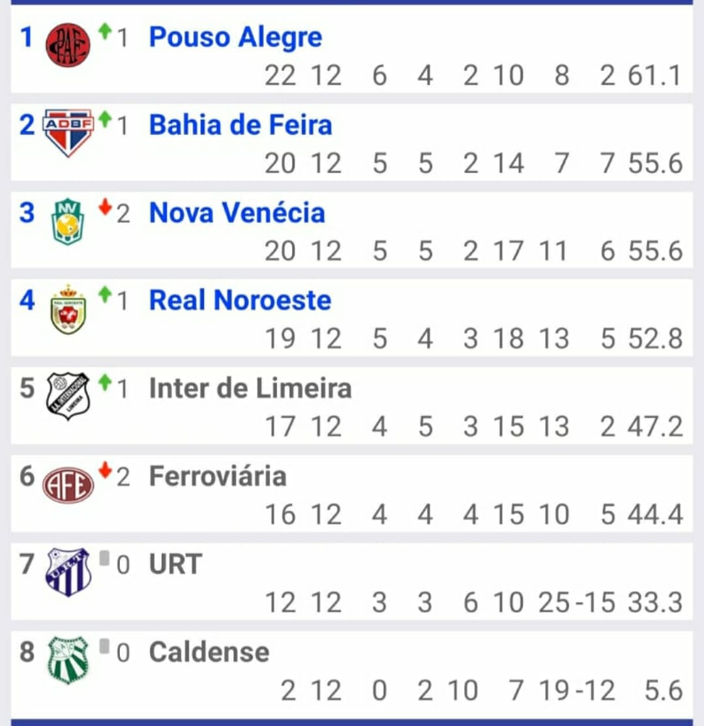Click the Bahia de Feira ADBF crest
The width and height of the screenshot is (704, 726).
click(x=68, y=133)
